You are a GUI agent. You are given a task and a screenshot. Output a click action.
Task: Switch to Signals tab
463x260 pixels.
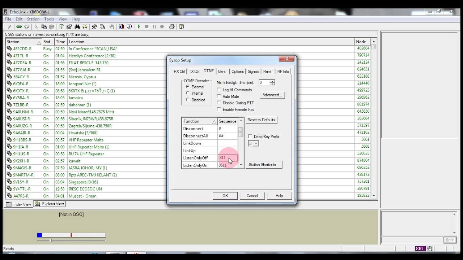click(x=253, y=71)
